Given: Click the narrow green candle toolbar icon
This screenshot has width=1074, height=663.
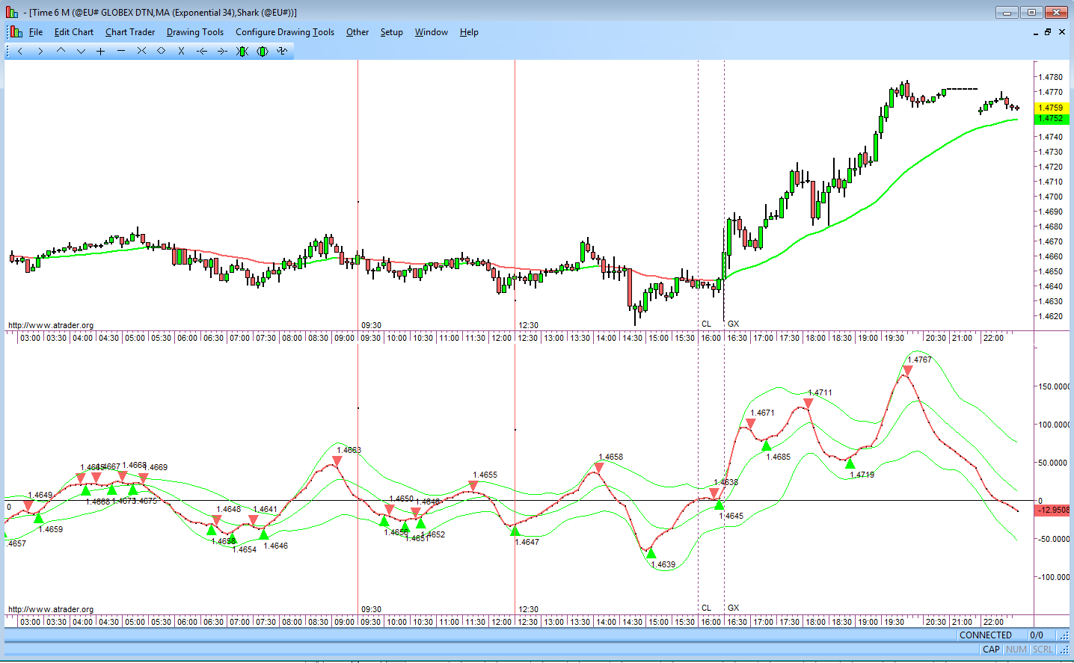Looking at the screenshot, I should click(242, 51).
